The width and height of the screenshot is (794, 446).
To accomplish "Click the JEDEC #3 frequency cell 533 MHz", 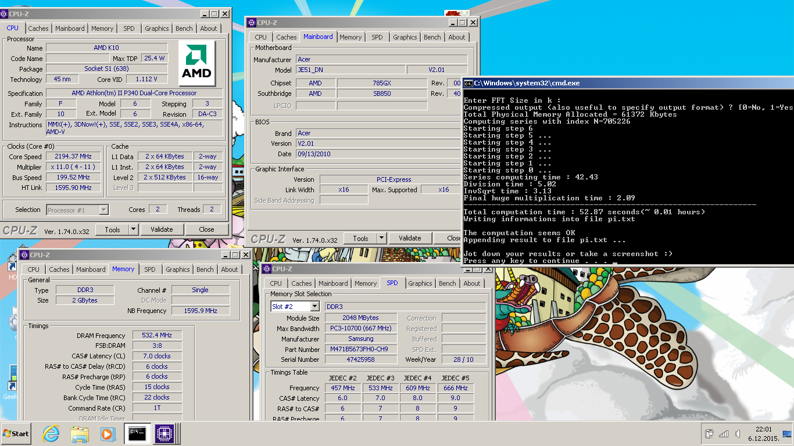I will pyautogui.click(x=380, y=389).
